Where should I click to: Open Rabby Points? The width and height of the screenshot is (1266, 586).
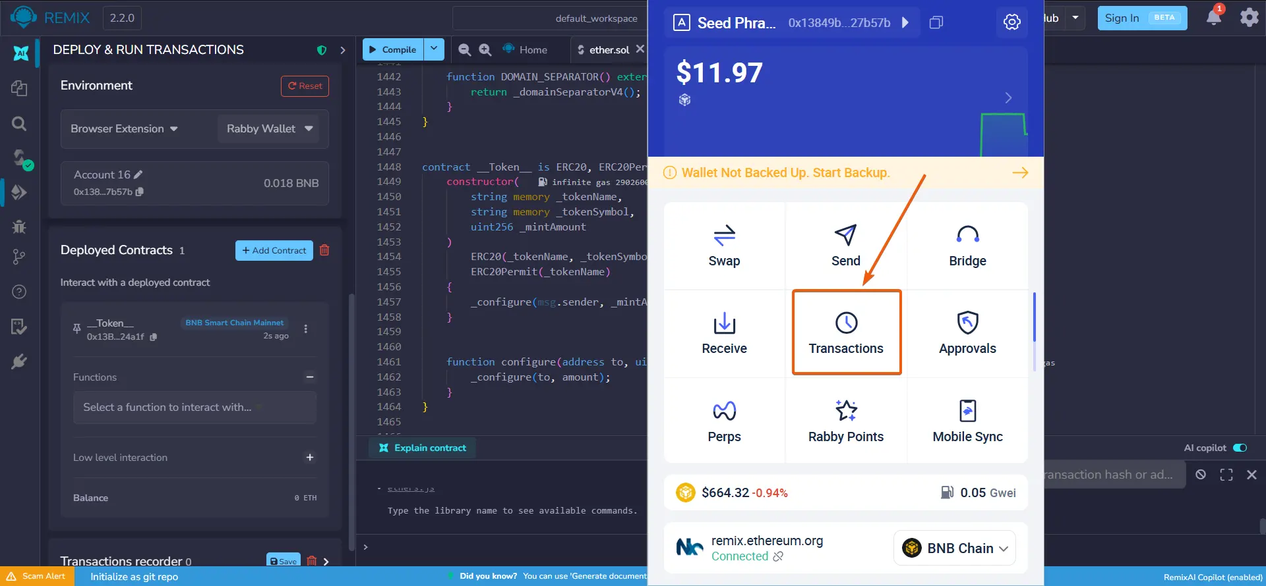(x=846, y=421)
